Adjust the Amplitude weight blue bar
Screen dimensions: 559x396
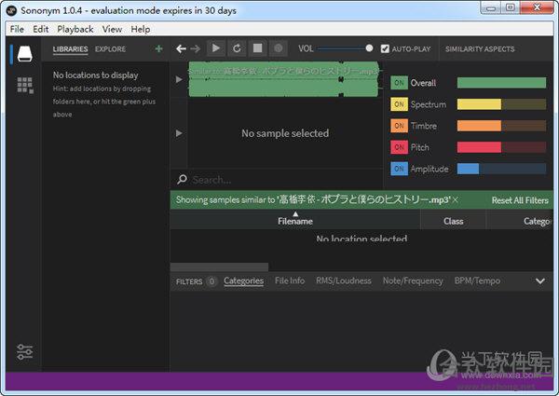pos(501,169)
